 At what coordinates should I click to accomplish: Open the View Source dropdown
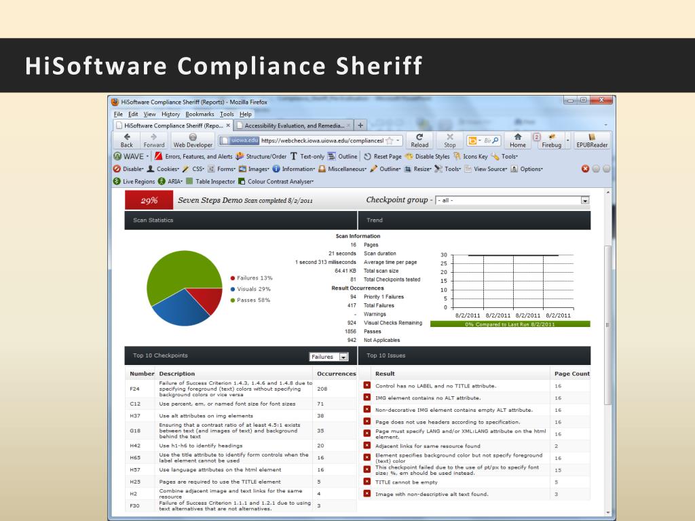(x=485, y=169)
